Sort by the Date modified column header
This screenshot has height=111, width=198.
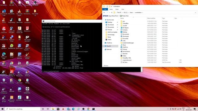[x=151, y=18]
